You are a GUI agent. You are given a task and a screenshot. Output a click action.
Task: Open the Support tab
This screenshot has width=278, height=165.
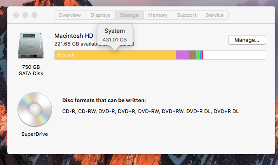point(187,15)
